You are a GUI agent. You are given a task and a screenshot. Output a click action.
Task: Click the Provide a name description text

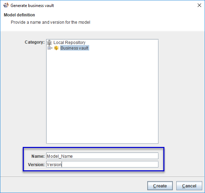[50, 22]
